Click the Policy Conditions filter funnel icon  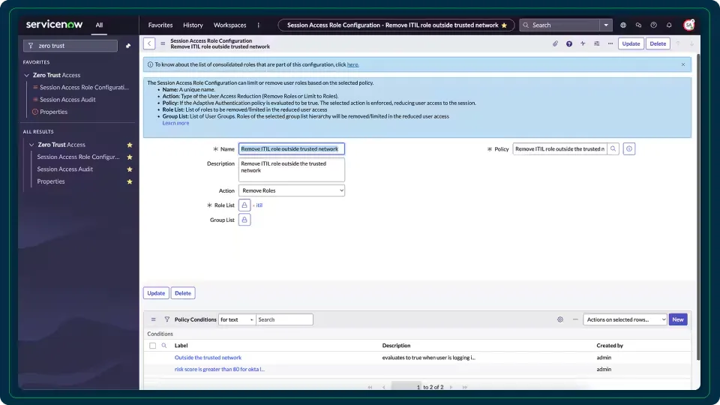pos(166,319)
